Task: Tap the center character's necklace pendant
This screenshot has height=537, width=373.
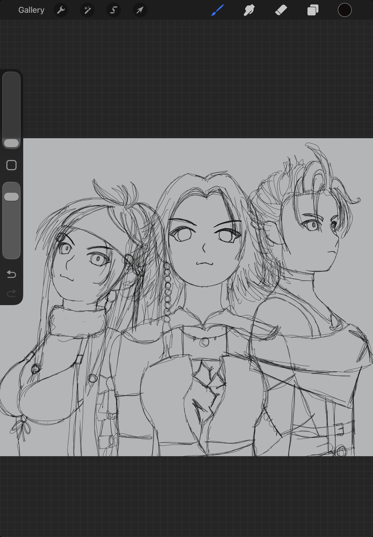Action: click(x=204, y=342)
